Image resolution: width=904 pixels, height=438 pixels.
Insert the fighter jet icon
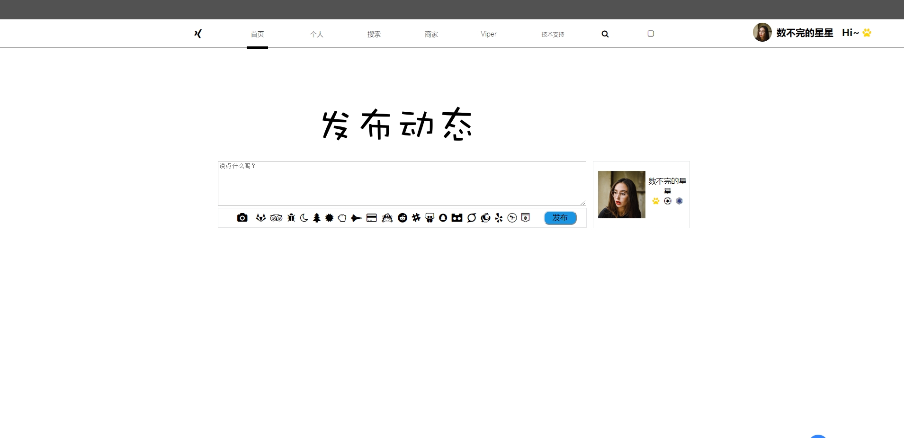click(357, 218)
